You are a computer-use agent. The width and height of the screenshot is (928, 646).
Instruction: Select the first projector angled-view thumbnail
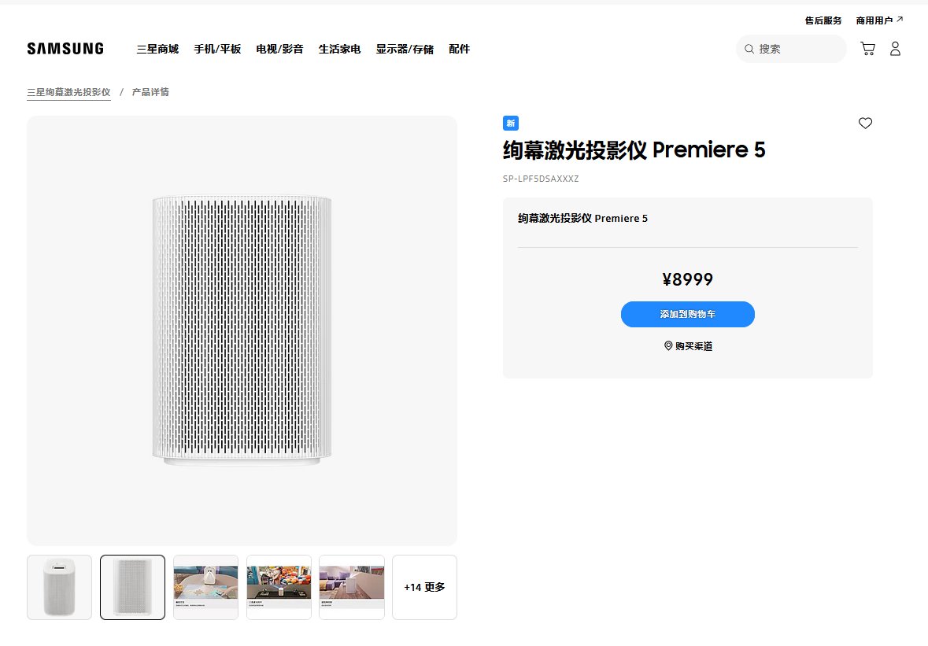[59, 588]
